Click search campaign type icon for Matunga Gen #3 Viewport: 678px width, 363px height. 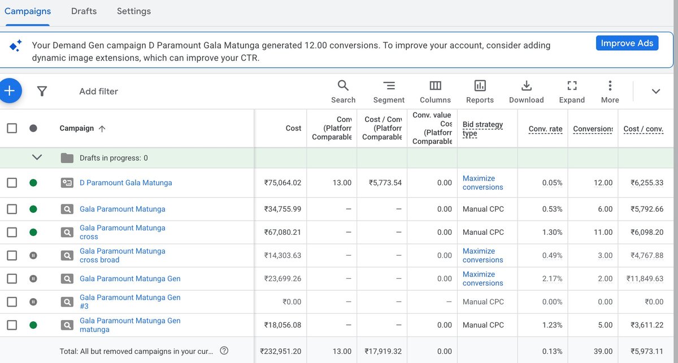[67, 301]
